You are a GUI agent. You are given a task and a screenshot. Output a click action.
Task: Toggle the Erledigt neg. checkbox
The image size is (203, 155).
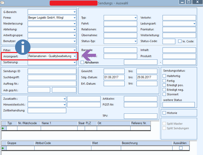(x=164, y=90)
